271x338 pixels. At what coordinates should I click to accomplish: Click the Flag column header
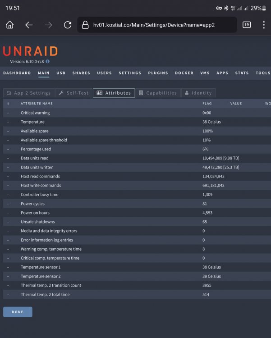(207, 104)
